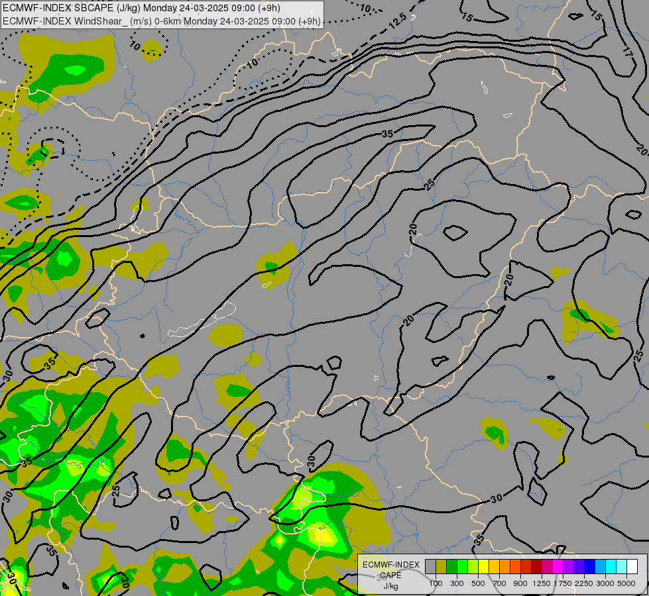Click the SBCAPE title line
The image size is (649, 596).
click(142, 8)
